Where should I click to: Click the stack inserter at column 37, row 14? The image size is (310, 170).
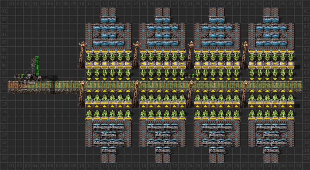click(x=291, y=114)
